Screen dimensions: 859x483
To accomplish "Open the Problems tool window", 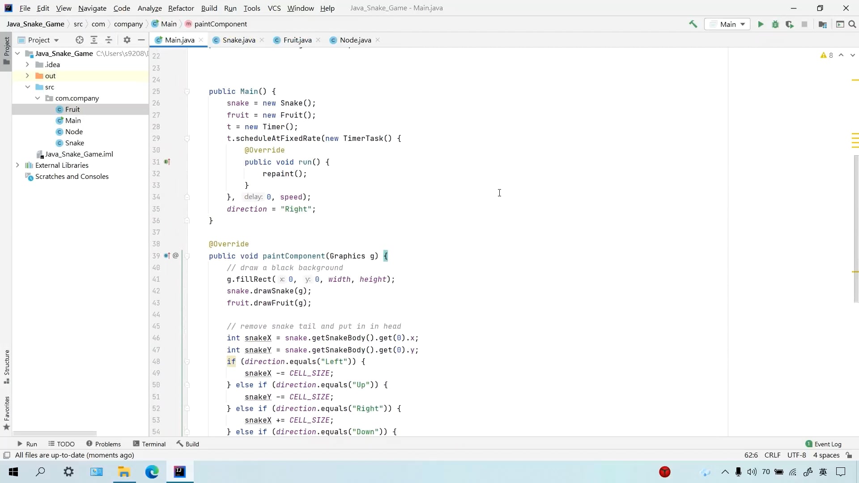I will [x=104, y=444].
